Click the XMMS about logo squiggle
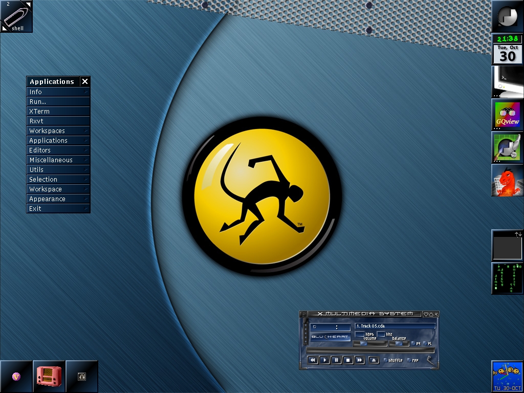 (430, 360)
